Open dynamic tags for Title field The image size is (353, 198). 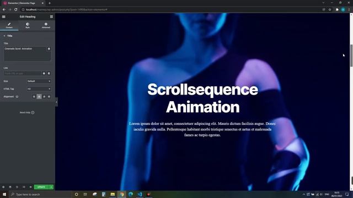tap(49, 49)
